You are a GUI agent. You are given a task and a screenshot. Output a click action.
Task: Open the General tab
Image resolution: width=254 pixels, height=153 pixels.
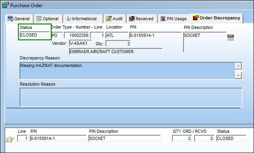[19, 19]
